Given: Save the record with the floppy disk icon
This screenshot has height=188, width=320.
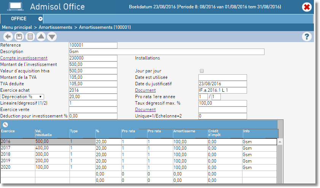Looking at the screenshot, I should [19, 37].
